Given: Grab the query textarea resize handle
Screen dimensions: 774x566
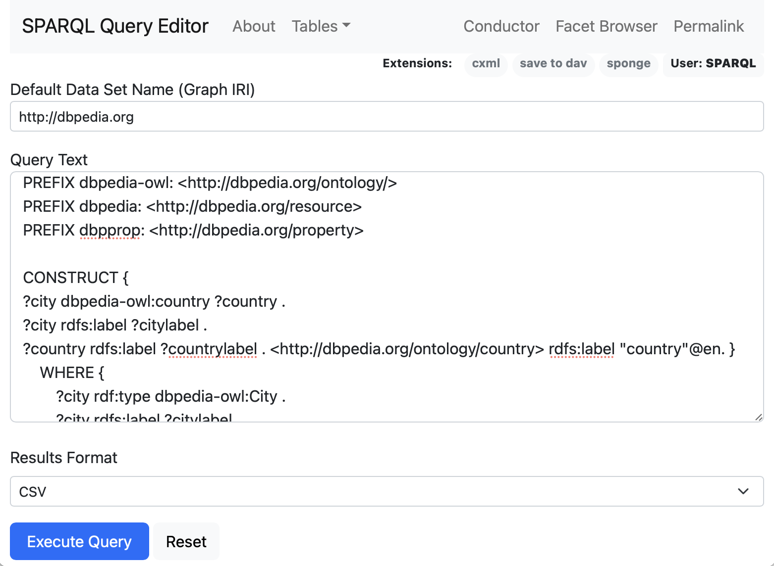Looking at the screenshot, I should pos(758,417).
